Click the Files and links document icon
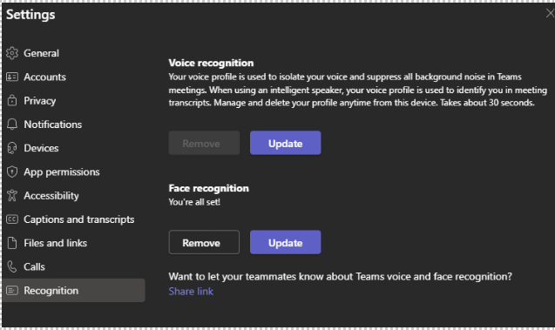 tap(12, 243)
